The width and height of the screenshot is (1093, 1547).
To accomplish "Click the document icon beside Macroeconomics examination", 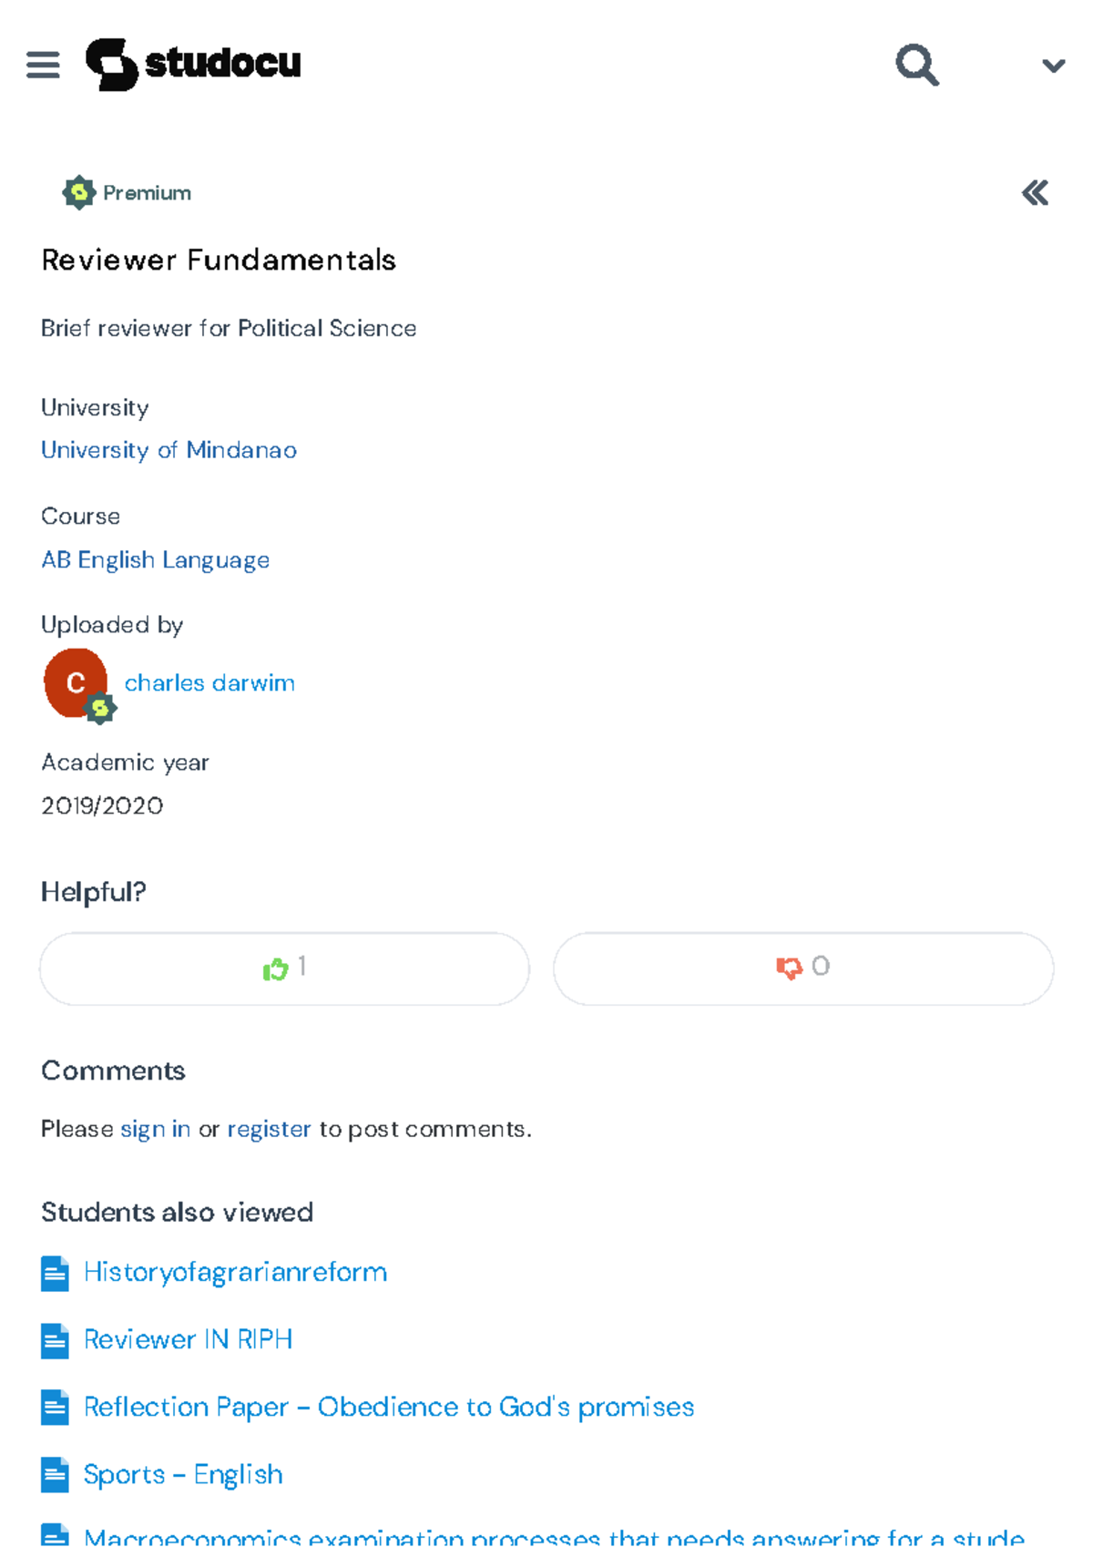I will click(x=54, y=1536).
